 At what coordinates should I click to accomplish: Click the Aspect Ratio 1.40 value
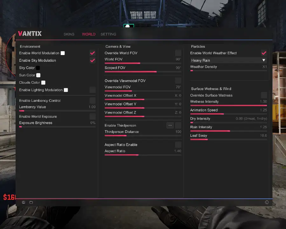click(x=178, y=151)
